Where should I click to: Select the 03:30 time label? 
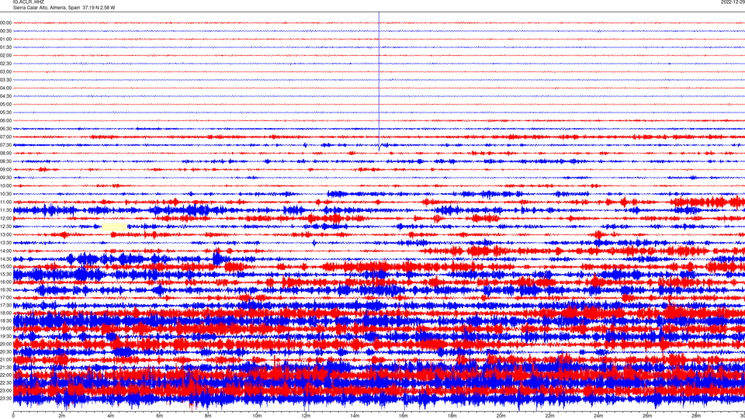[6, 80]
